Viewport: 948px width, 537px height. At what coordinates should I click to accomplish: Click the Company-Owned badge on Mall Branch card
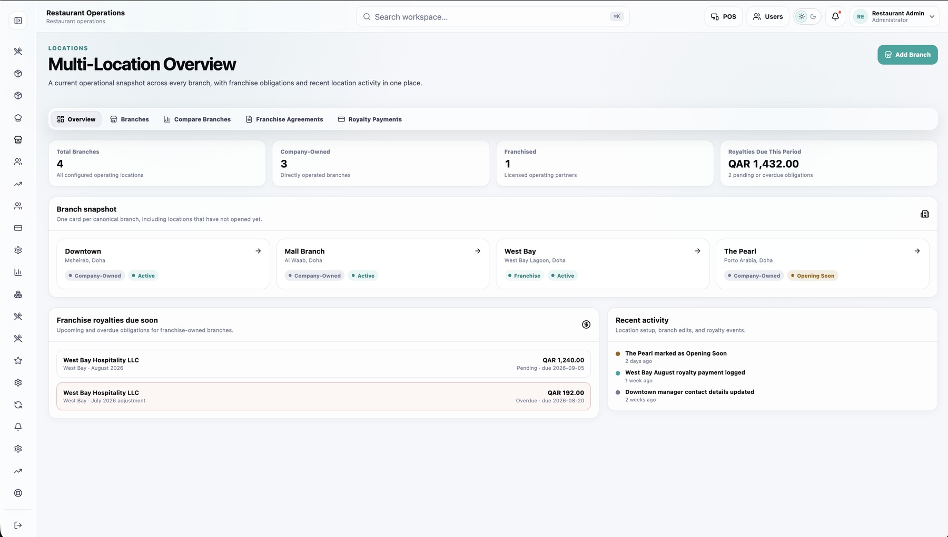coord(314,276)
